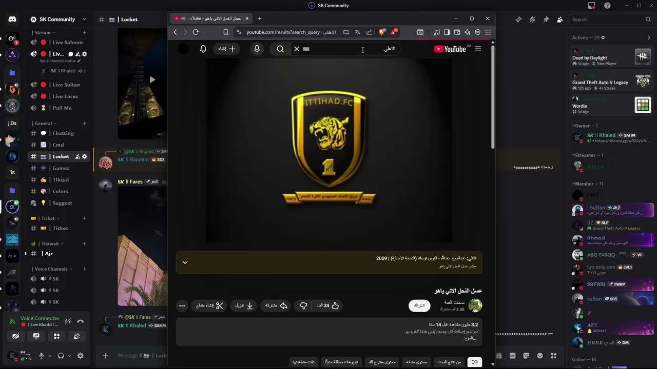Viewport: 657px width, 369px height.
Task: Reload the YouTube page
Action: tap(196, 32)
